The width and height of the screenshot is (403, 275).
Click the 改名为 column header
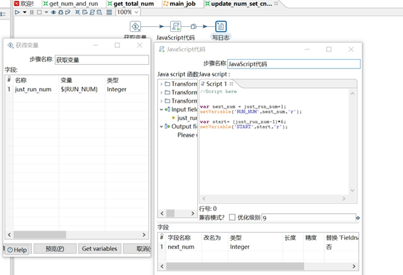pos(215,238)
